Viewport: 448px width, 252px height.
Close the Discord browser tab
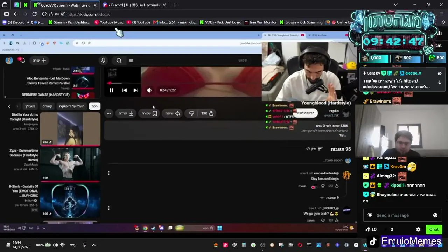[164, 5]
